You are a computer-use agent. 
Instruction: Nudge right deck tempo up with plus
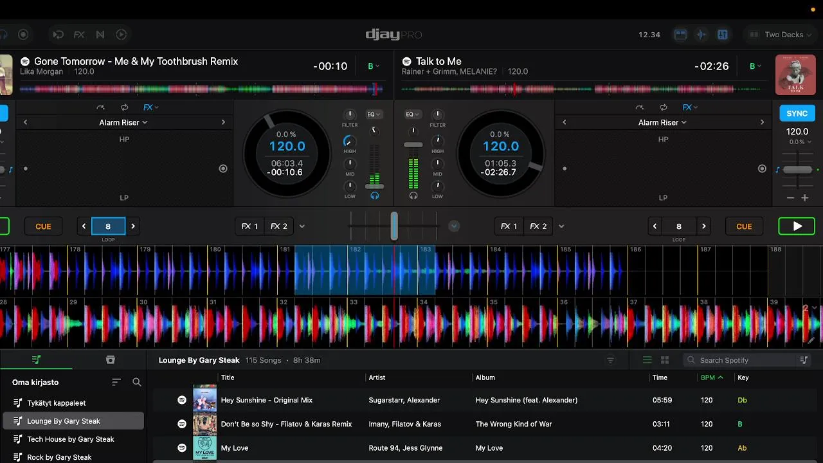pyautogui.click(x=804, y=198)
